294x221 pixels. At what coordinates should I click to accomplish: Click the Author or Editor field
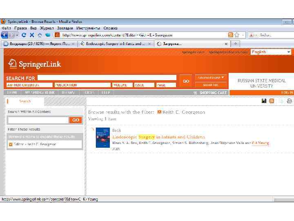pyautogui.click(x=29, y=85)
